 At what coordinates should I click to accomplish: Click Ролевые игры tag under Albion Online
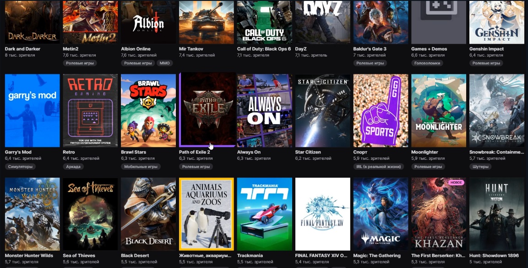pos(138,63)
